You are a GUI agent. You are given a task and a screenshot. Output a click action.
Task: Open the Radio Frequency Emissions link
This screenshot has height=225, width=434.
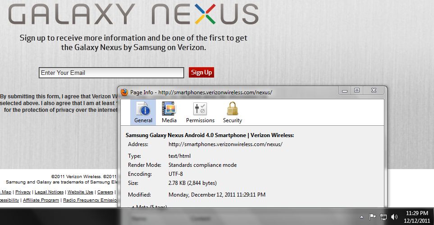(x=90, y=200)
